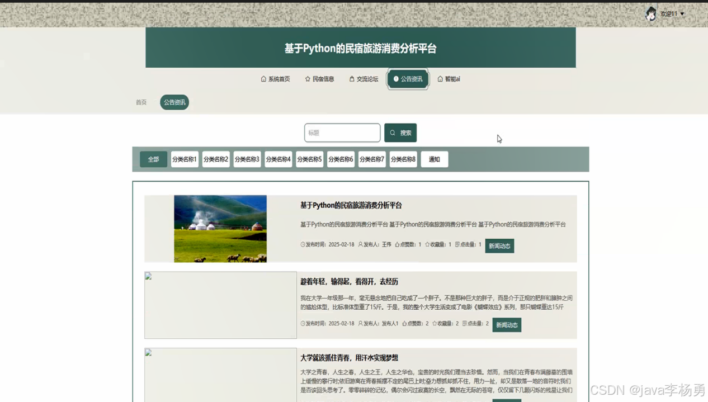Open article 趁着年轻，输得起，看得开，去经历
Image resolution: width=708 pixels, height=402 pixels.
(x=350, y=281)
